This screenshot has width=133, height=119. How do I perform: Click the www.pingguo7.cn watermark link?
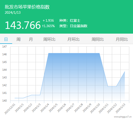click(123, 117)
